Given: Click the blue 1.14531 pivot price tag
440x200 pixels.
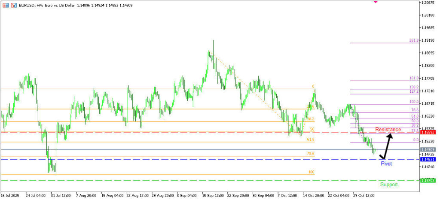Looking at the screenshot, I should pyautogui.click(x=428, y=159).
